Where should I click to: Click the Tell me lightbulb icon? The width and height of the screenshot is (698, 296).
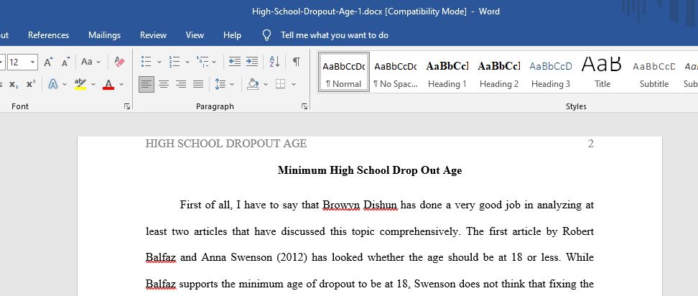coord(266,35)
